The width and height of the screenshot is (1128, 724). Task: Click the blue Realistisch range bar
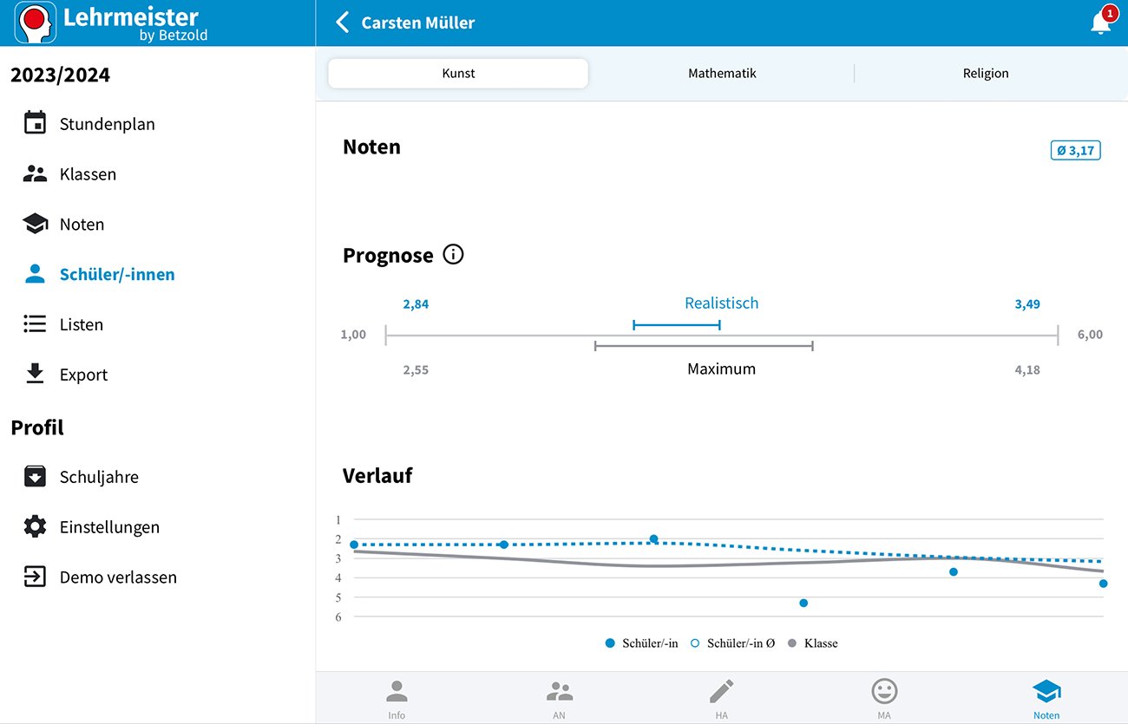pyautogui.click(x=677, y=325)
